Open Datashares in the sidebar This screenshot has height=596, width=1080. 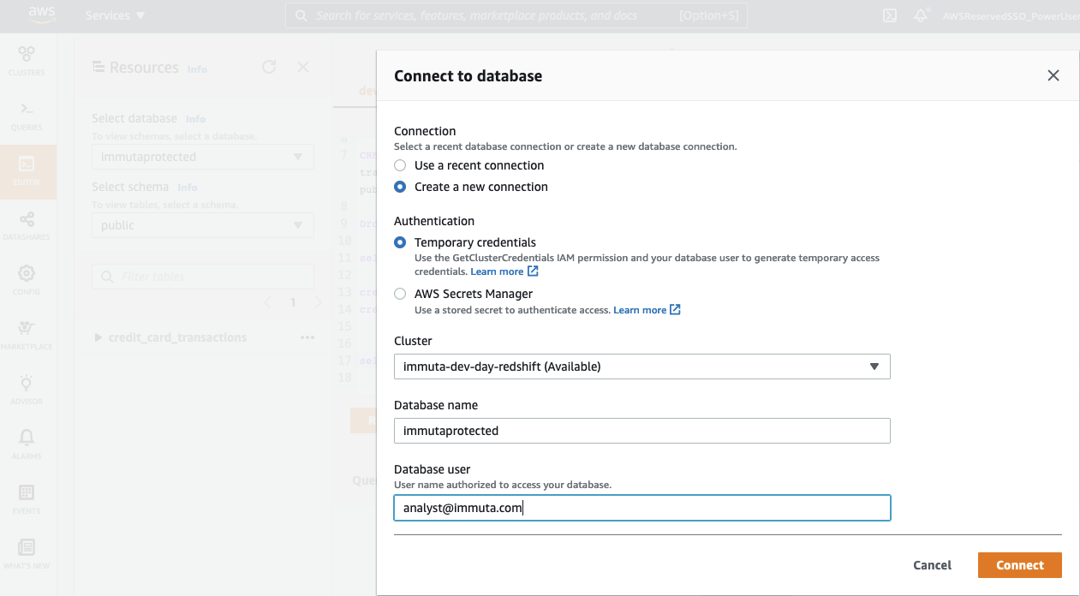[x=27, y=226]
